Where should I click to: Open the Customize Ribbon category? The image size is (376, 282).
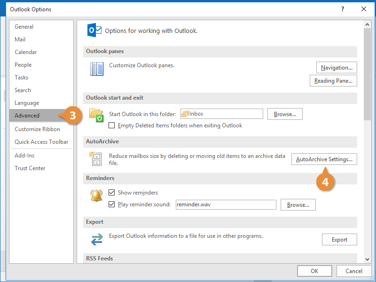41,129
